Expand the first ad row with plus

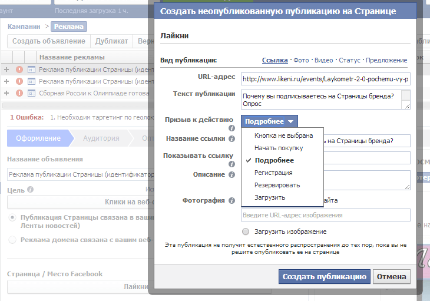pos(6,70)
